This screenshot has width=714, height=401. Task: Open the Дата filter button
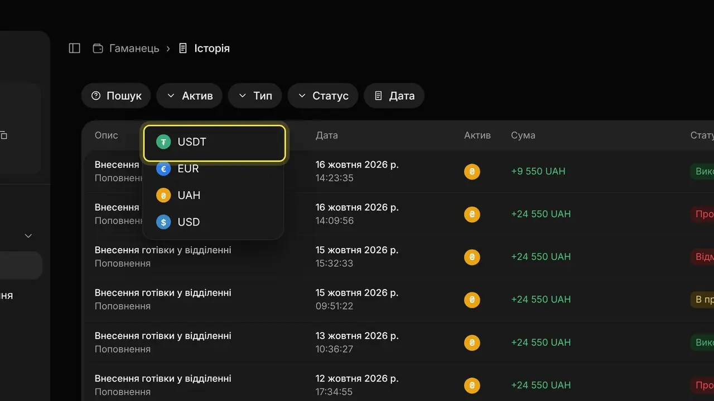[x=394, y=96]
